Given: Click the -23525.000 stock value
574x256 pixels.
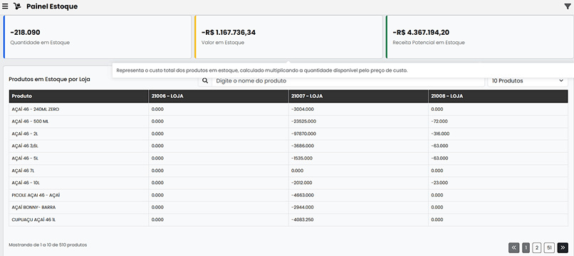Looking at the screenshot, I should pos(303,122).
